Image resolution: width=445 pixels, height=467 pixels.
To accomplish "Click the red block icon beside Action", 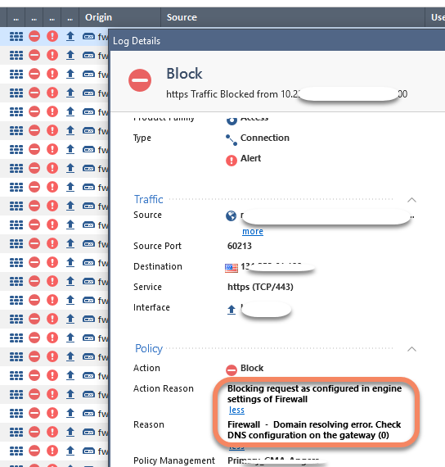I will 231,370.
